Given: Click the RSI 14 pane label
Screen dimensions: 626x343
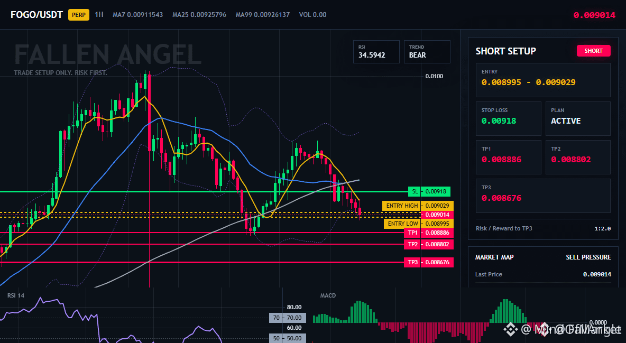Looking at the screenshot, I should point(15,295).
